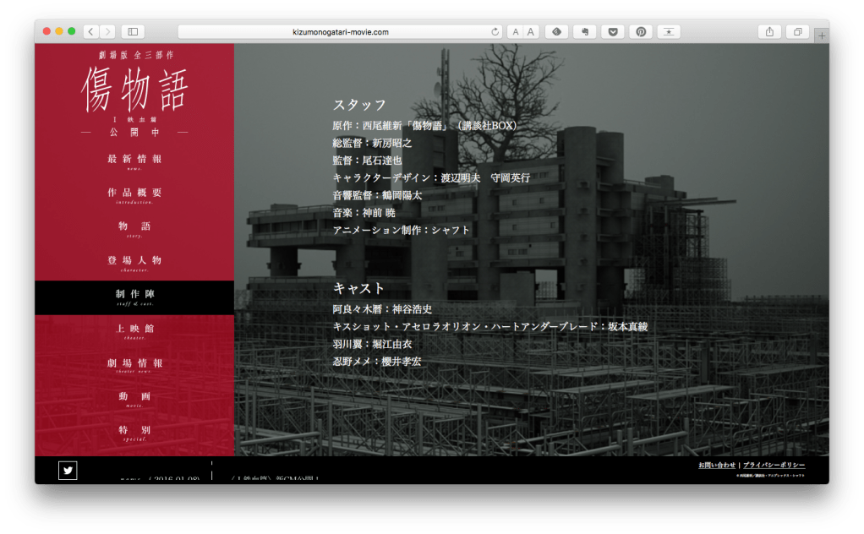Open a new tab with plus button

tap(822, 35)
